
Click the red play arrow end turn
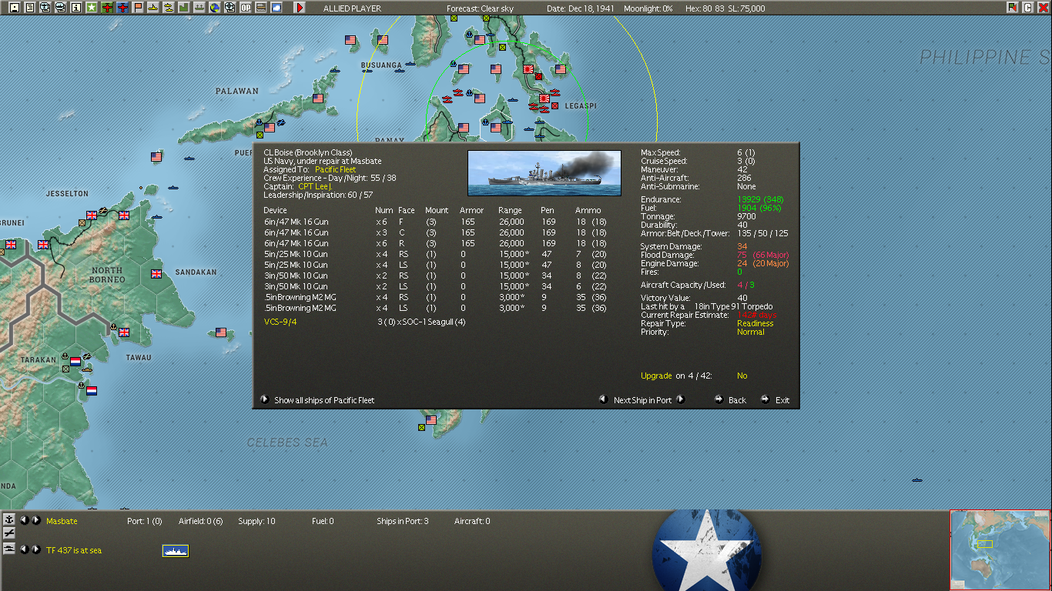tap(300, 8)
